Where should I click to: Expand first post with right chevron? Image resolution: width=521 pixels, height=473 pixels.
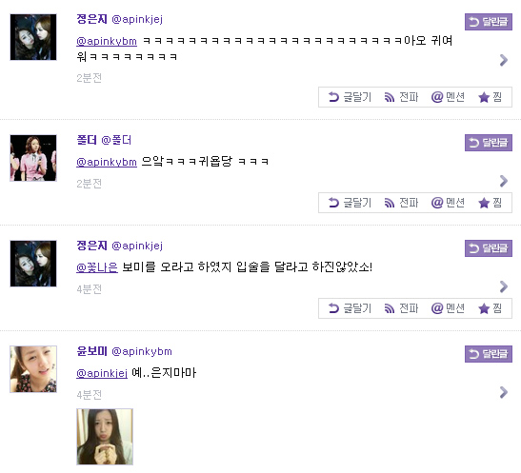tap(504, 60)
